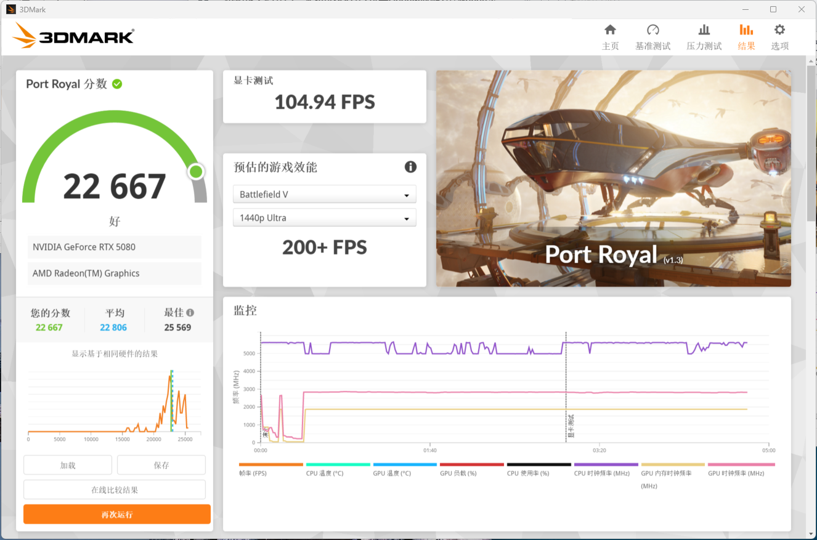Click the 3DMark title bar app icon

(11, 9)
